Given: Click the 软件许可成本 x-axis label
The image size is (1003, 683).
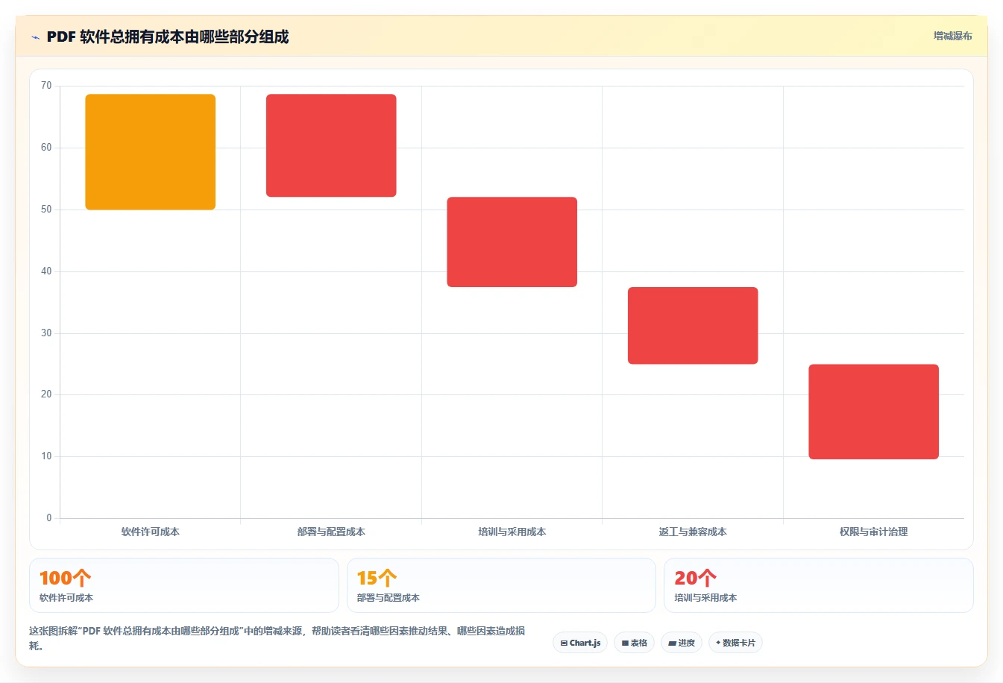Looking at the screenshot, I should click(151, 532).
